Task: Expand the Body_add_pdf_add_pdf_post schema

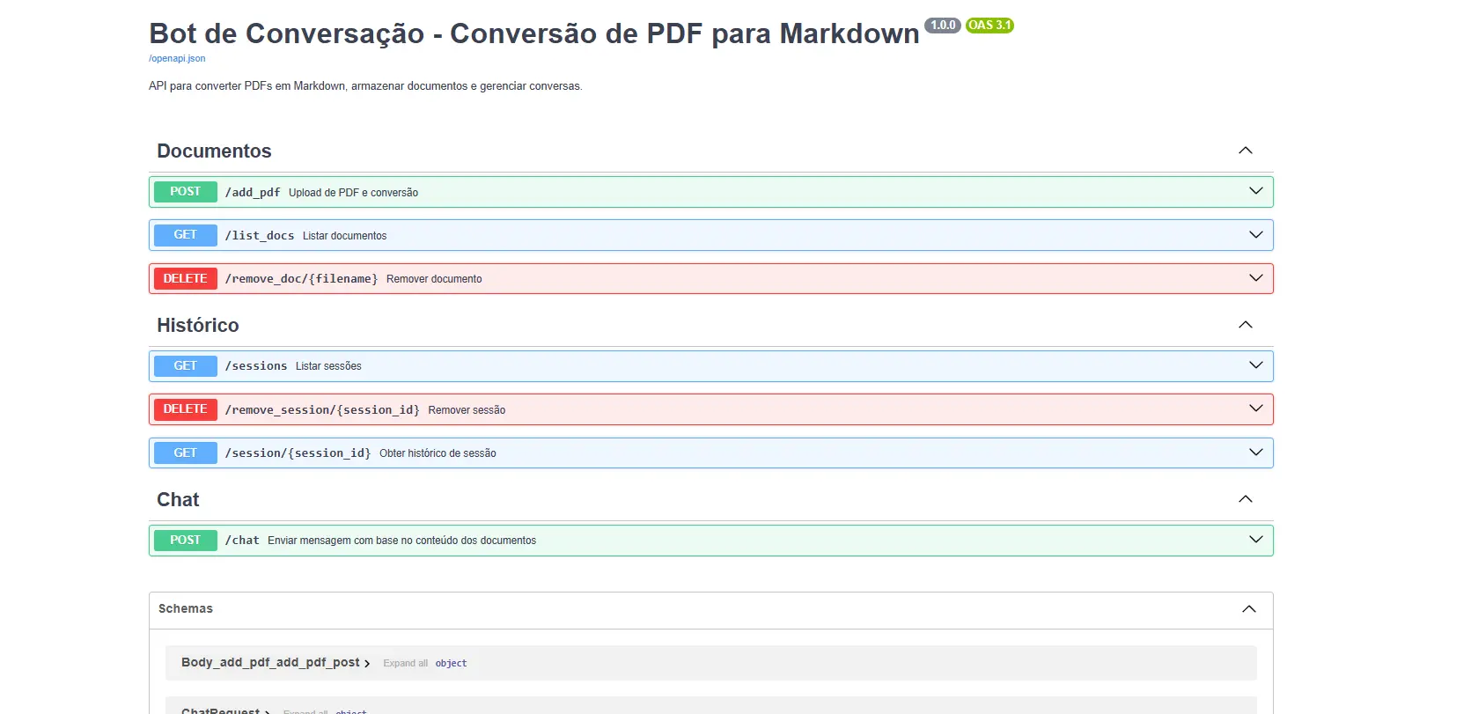Action: click(276, 663)
